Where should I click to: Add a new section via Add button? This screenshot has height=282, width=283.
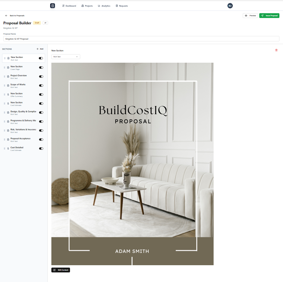click(x=40, y=49)
